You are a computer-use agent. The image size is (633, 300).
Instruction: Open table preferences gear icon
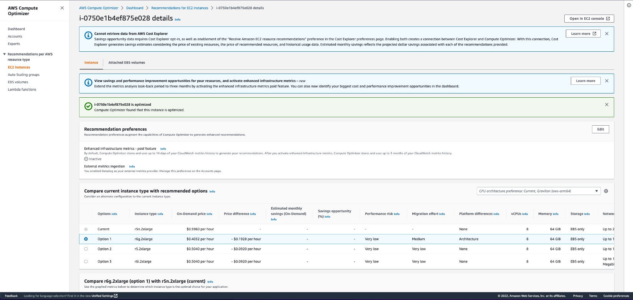tap(606, 191)
